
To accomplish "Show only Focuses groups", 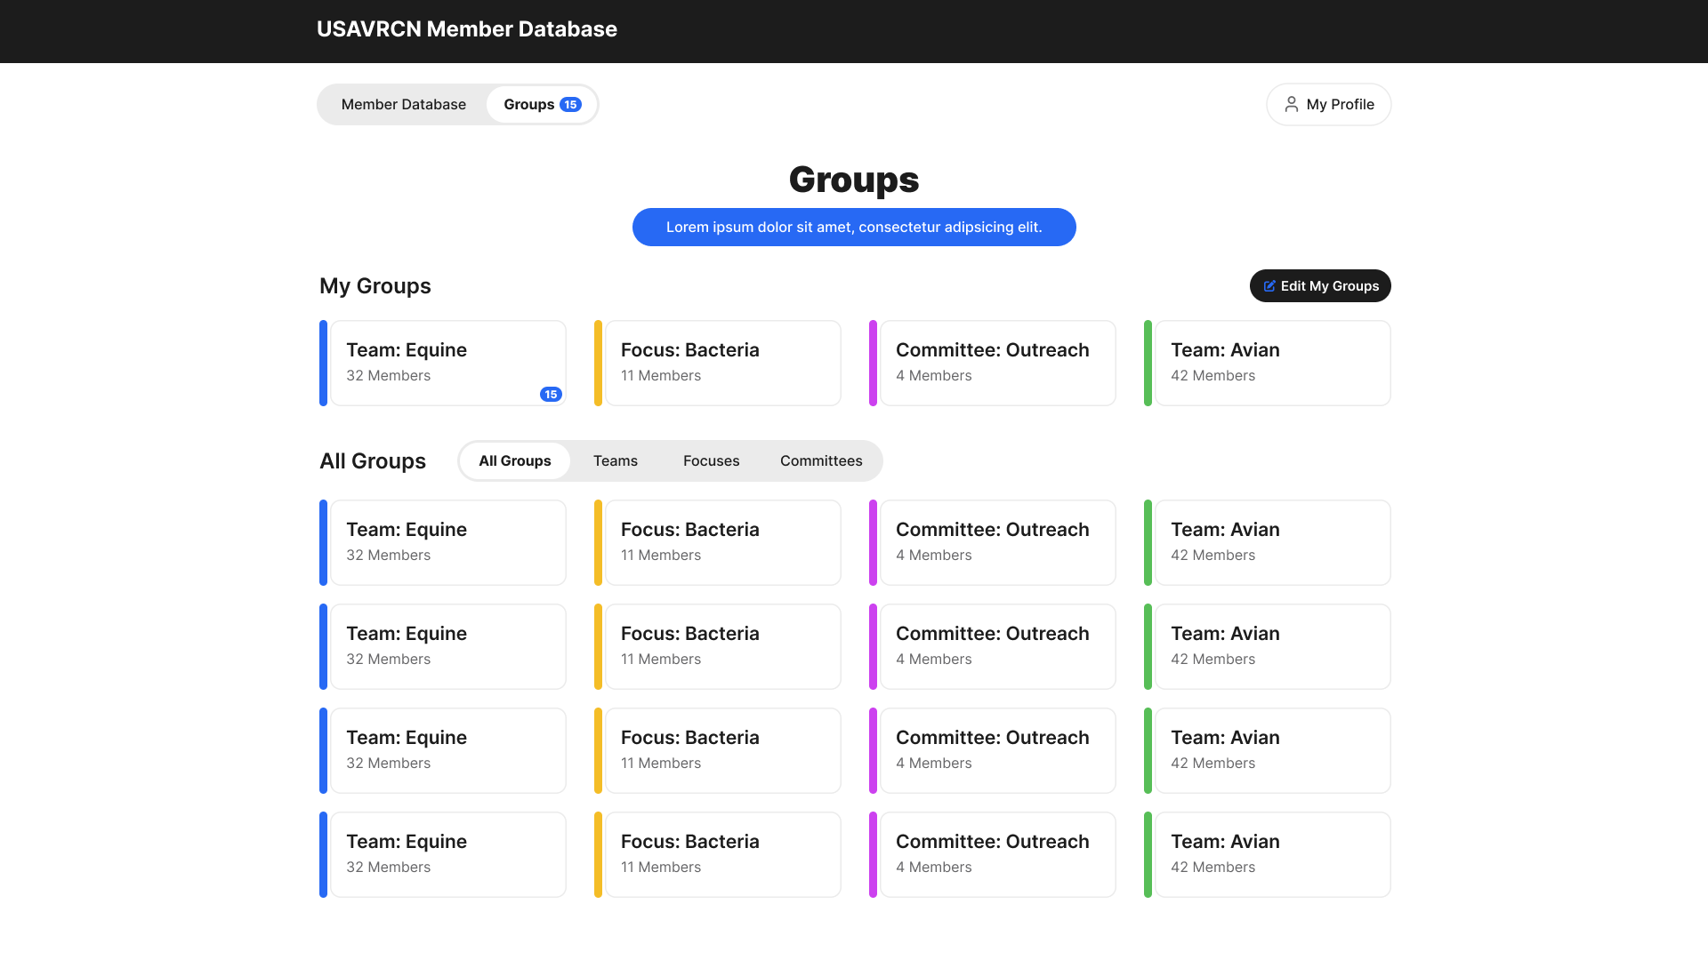I will pos(711,460).
